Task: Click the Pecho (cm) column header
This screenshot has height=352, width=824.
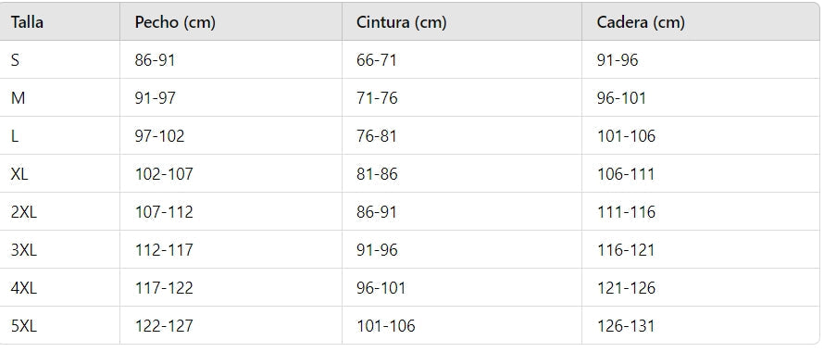Action: point(175,22)
